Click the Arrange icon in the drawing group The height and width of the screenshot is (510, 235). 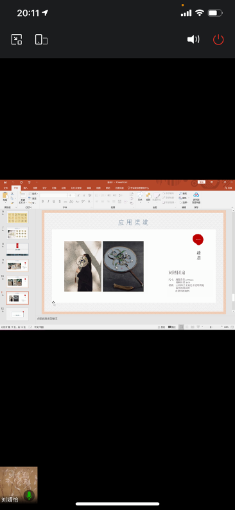tap(148, 196)
